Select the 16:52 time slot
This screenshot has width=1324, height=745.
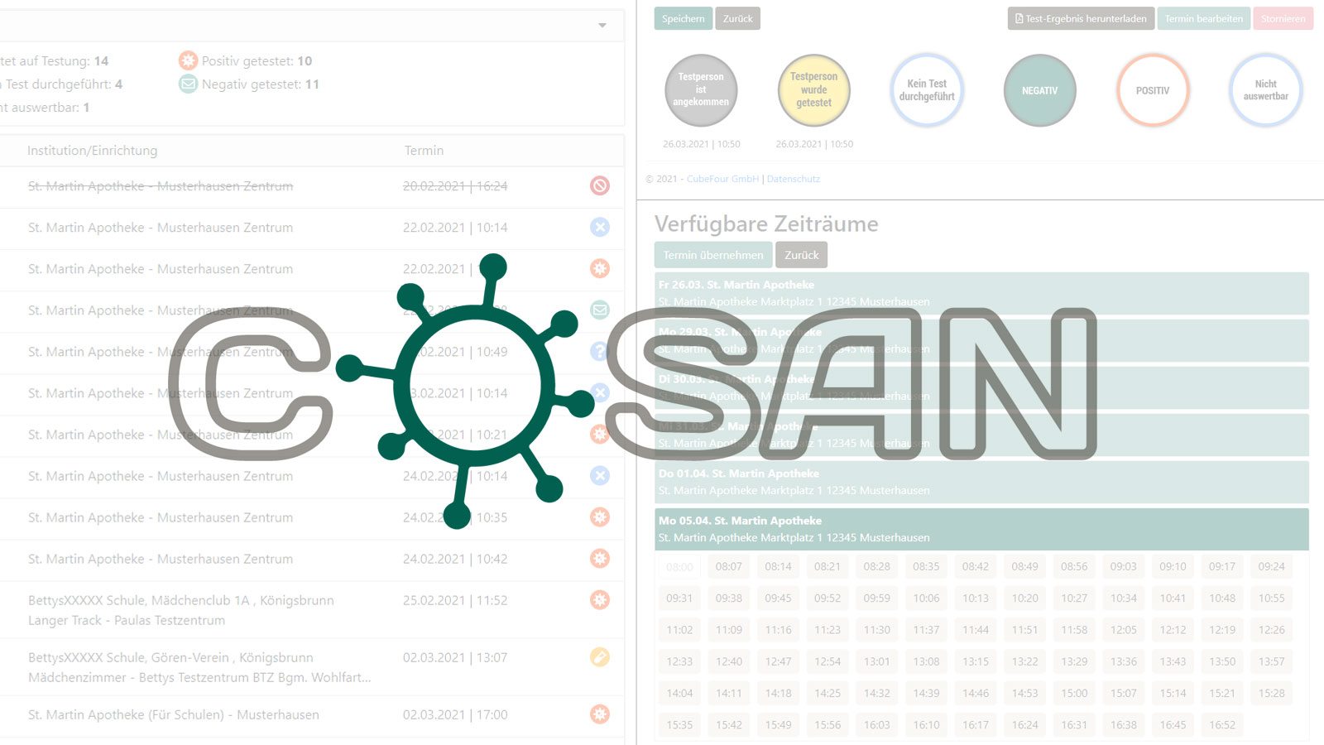tap(1222, 724)
